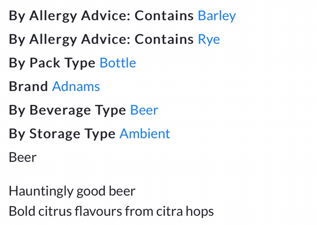This screenshot has height=225, width=317.
Task: Click the allergy advice label beside Rye
Action: pos(101,39)
